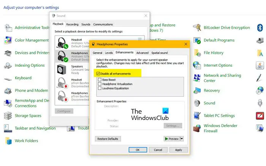Click Taskbar and Navigation icon
This screenshot has width=266, height=166.
(8, 128)
